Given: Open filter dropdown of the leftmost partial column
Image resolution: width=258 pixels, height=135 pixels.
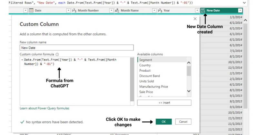Looking at the screenshot, I should point(25,11).
